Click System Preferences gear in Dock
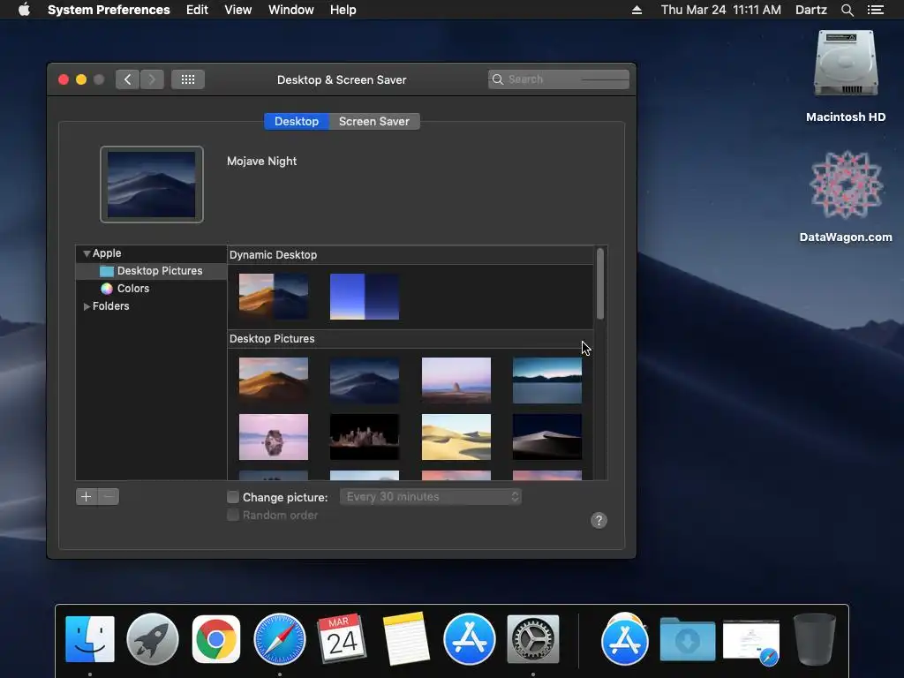904x678 pixels. 532,639
